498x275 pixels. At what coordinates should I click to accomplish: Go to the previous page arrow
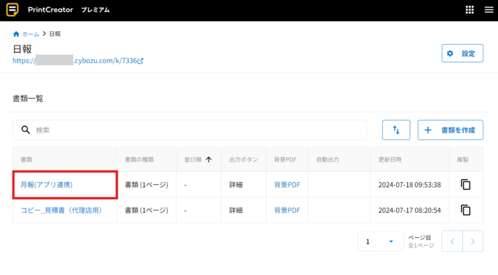tap(452, 241)
